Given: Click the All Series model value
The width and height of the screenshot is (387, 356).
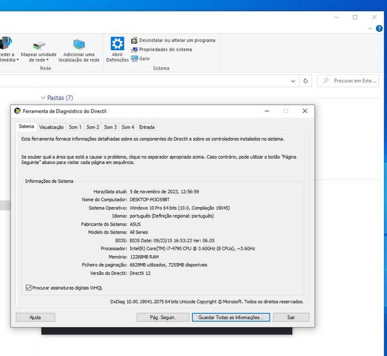Looking at the screenshot, I should [x=139, y=232].
